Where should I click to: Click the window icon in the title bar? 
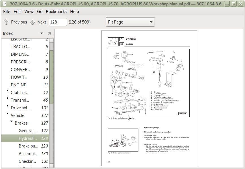point(5,4)
